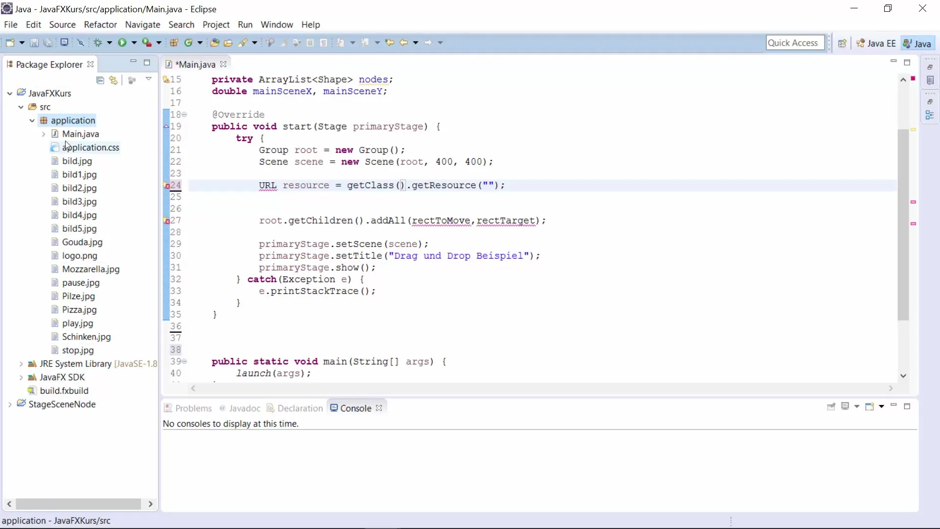The image size is (940, 529).
Task: Click the Open Type icon
Action: [214, 43]
